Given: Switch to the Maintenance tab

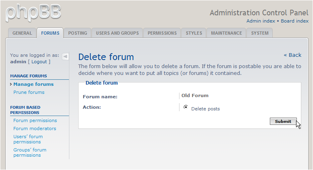Looking at the screenshot, I should (x=226, y=33).
